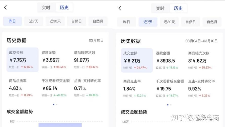Screen dimensions: 225x127
Task: Choose 近30天 filter on right screen
Action: point(169,22)
